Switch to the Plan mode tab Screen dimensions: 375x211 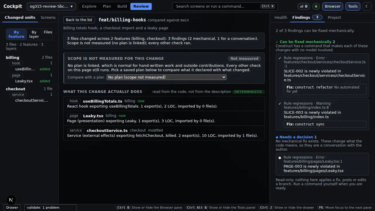tap(107, 6)
